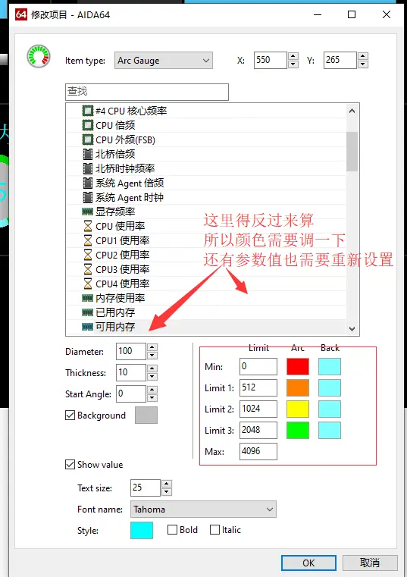The width and height of the screenshot is (407, 577).
Task: Click the Max limit input field
Action: [258, 452]
